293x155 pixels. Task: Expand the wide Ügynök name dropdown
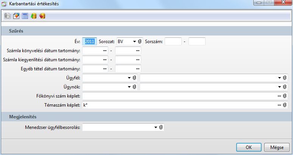(279, 87)
